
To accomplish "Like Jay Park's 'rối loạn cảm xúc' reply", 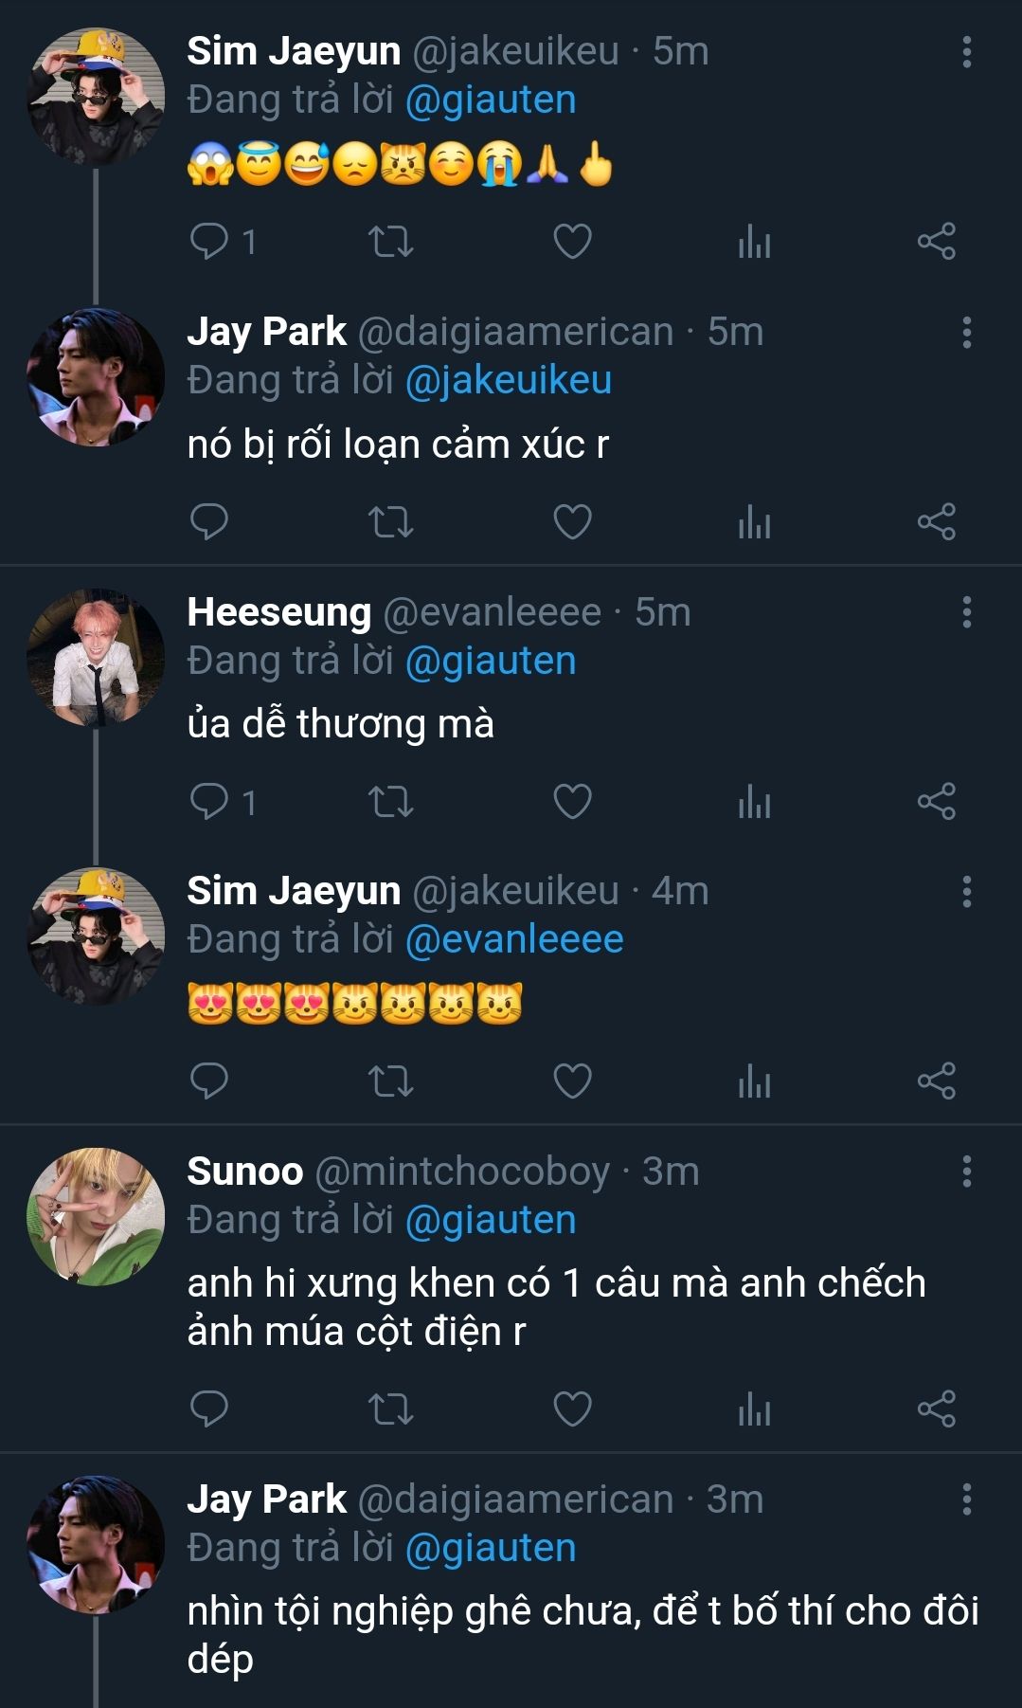I will point(572,521).
